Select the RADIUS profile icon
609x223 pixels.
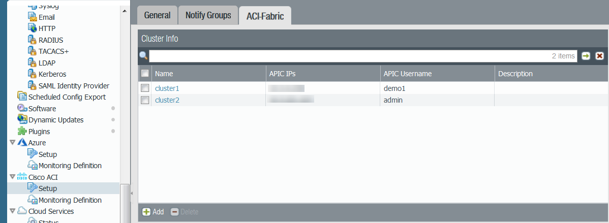coord(33,40)
